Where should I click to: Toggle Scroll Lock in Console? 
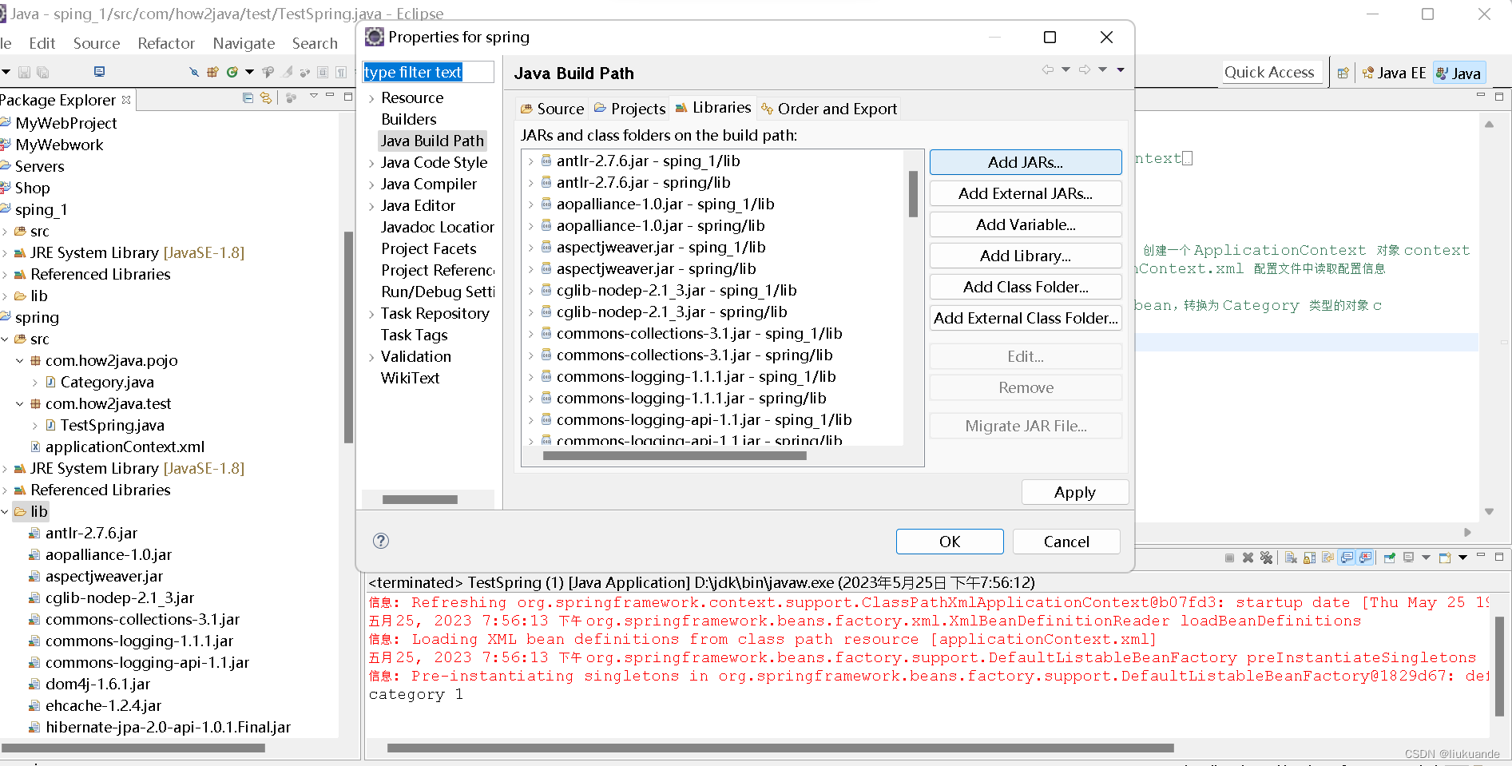[1309, 558]
